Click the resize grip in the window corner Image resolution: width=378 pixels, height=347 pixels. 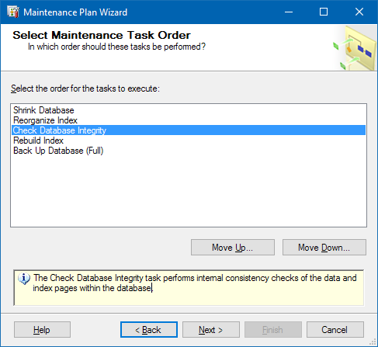pyautogui.click(x=373, y=342)
